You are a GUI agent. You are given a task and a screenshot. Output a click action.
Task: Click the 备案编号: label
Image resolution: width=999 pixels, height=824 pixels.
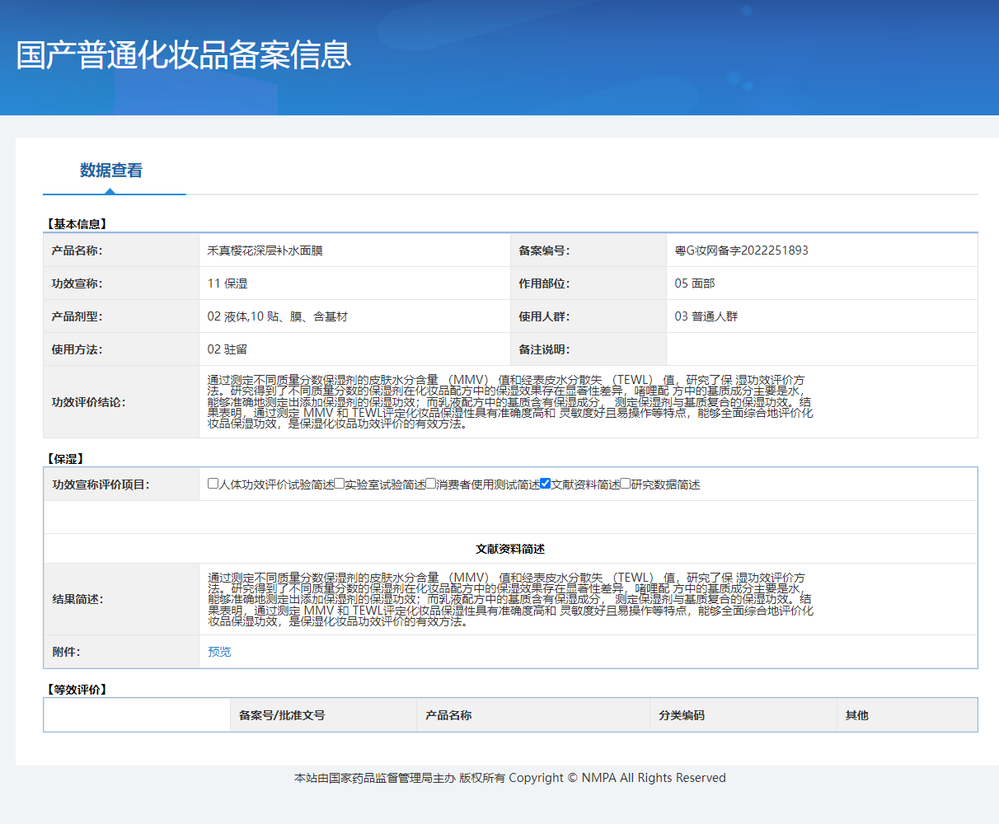[x=544, y=250]
